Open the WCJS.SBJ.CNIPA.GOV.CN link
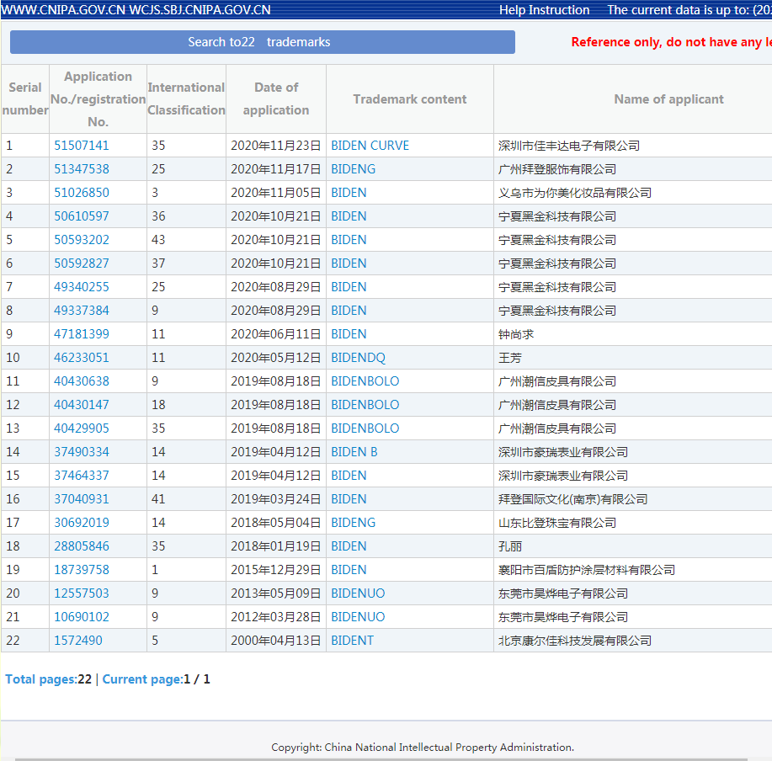The image size is (772, 761). tap(200, 10)
